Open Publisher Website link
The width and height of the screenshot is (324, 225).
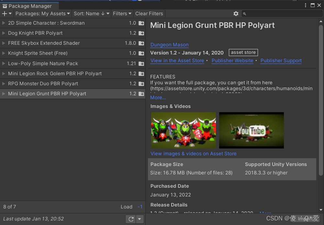(x=232, y=61)
